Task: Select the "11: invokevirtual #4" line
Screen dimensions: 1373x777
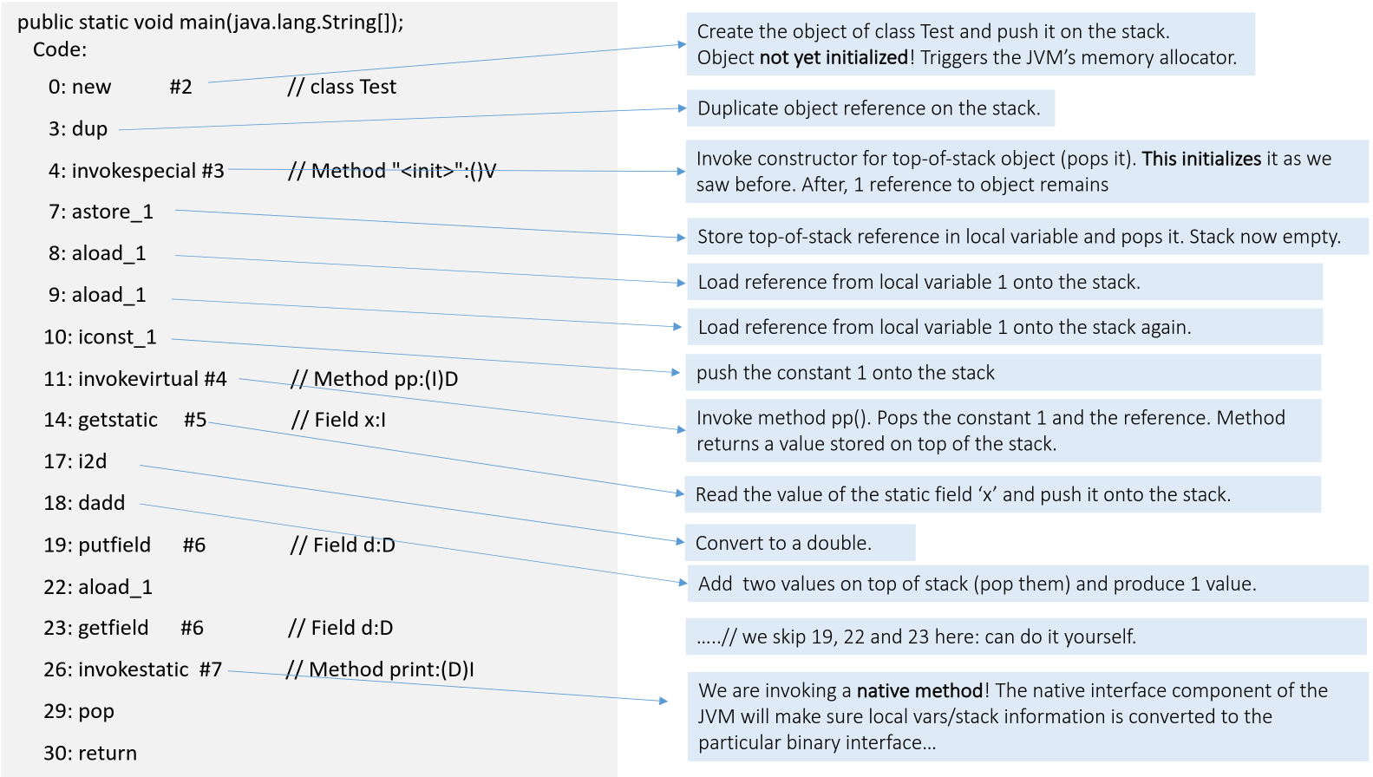Action: coord(134,379)
